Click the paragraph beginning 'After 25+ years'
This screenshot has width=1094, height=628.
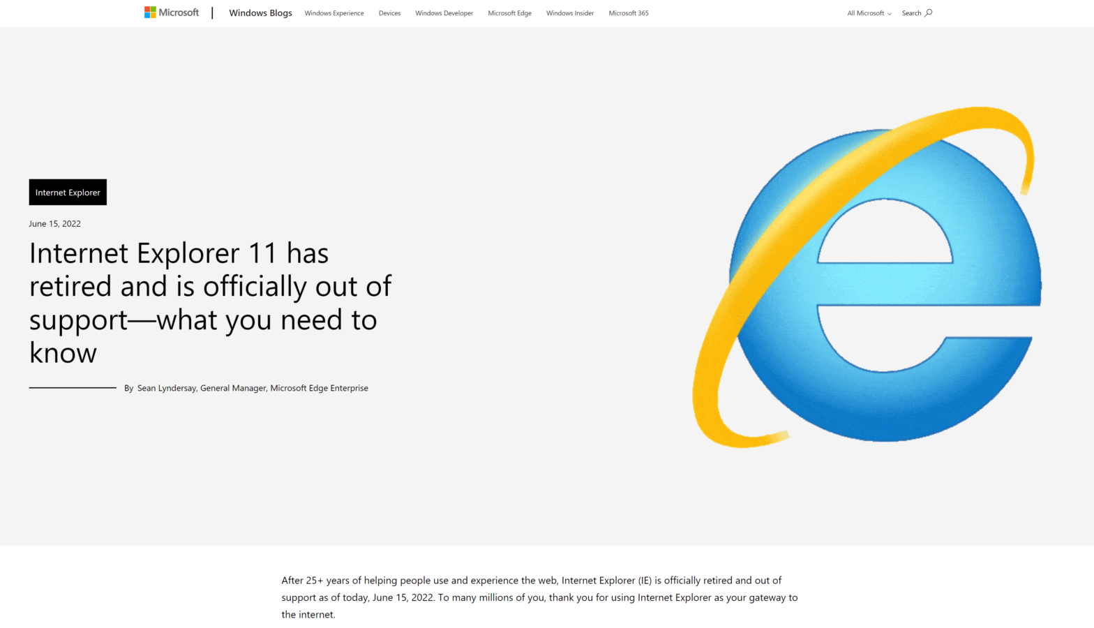point(539,597)
